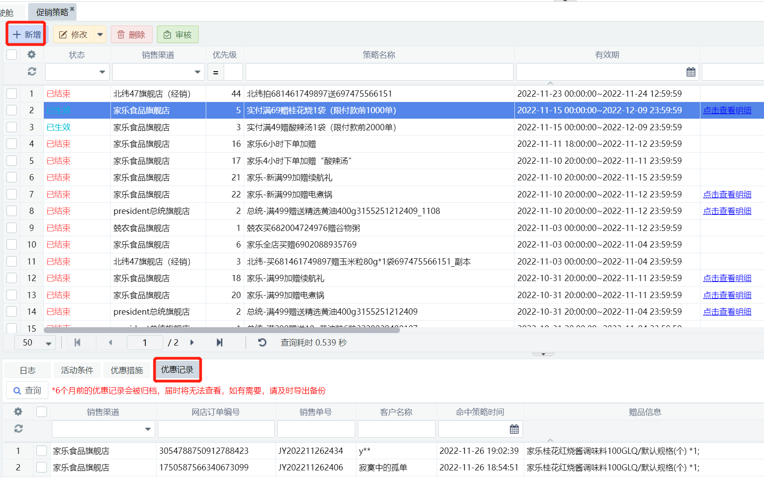Switch to the 优惠记录 tab
Screen dimensions: 764x478
coord(177,370)
